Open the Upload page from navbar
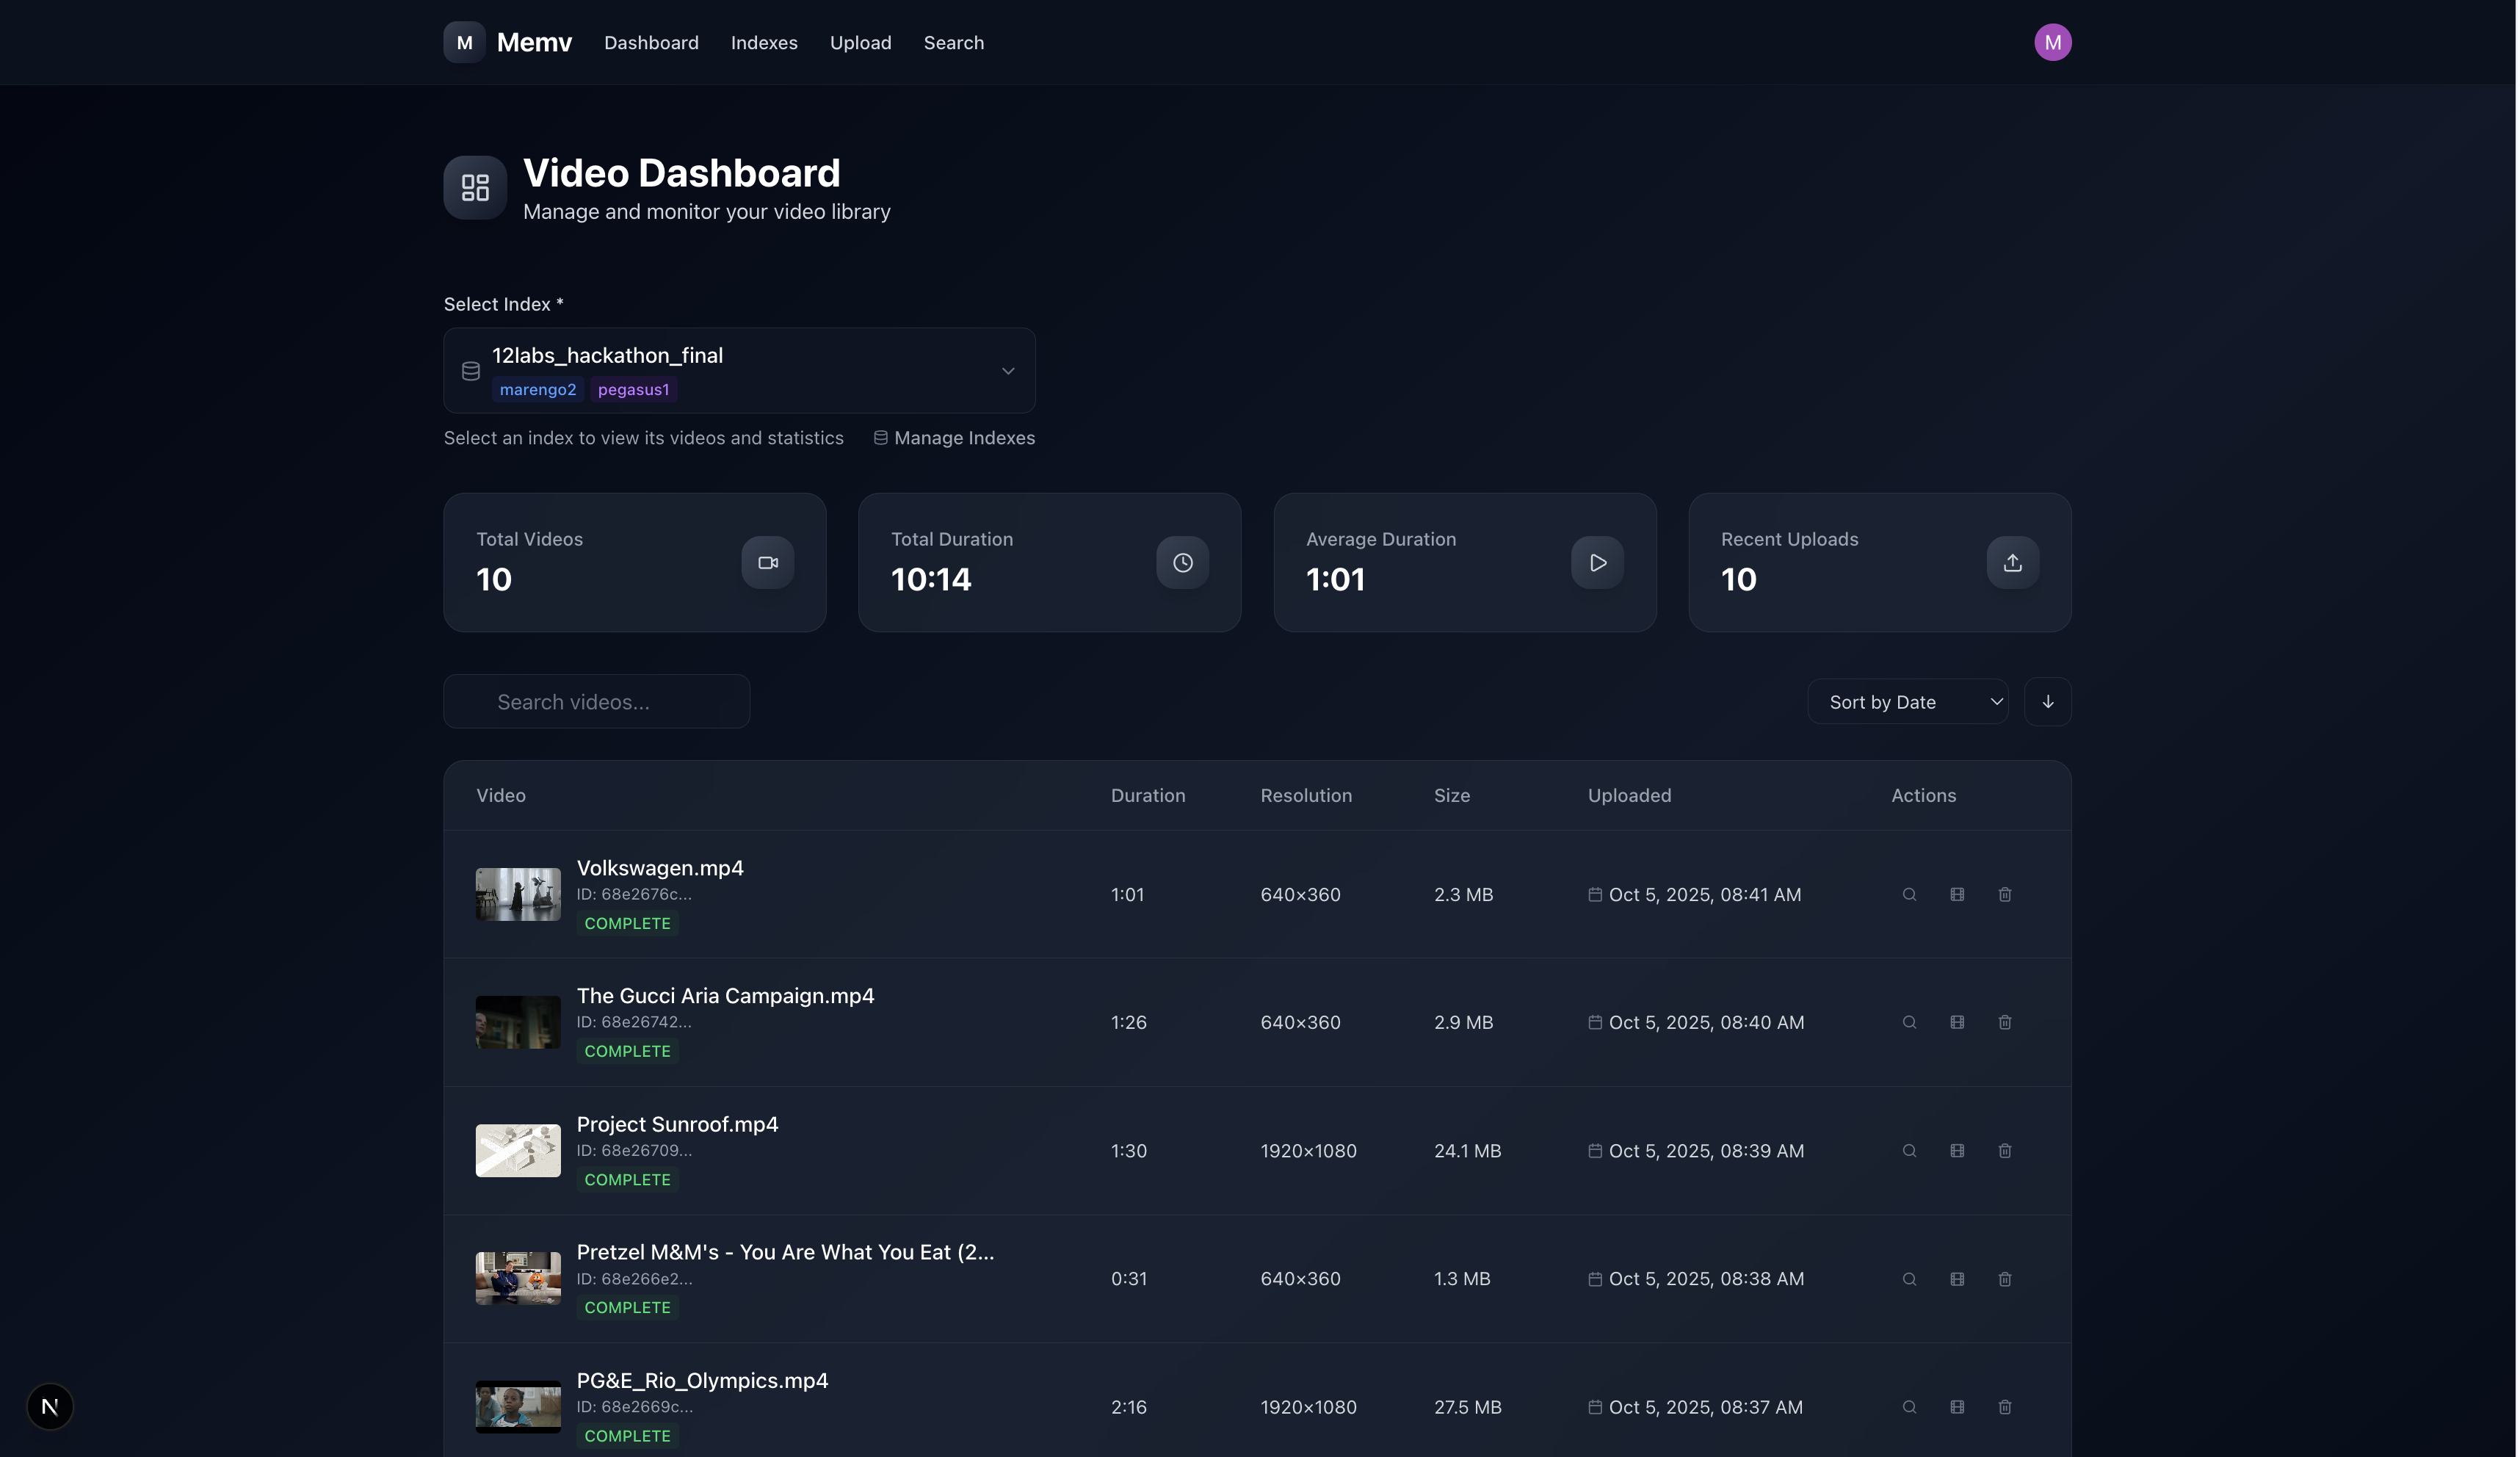The width and height of the screenshot is (2520, 1457). pyautogui.click(x=860, y=43)
